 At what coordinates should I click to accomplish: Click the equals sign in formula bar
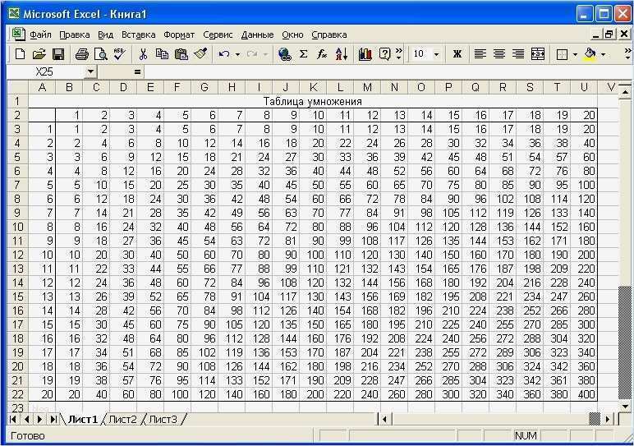pos(137,72)
